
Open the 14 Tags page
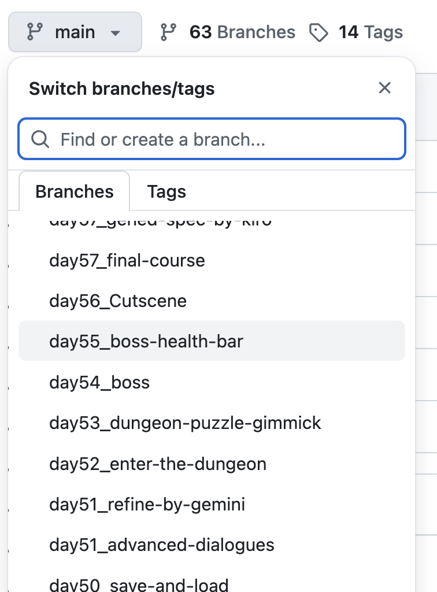[x=371, y=32]
